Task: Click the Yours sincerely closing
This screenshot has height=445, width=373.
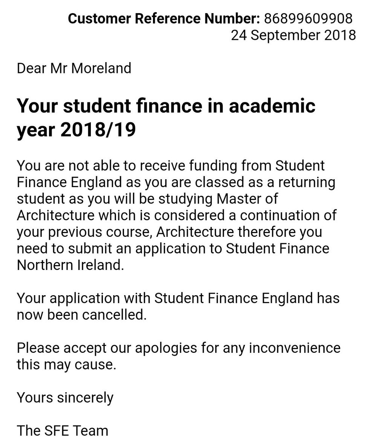Action: (65, 398)
